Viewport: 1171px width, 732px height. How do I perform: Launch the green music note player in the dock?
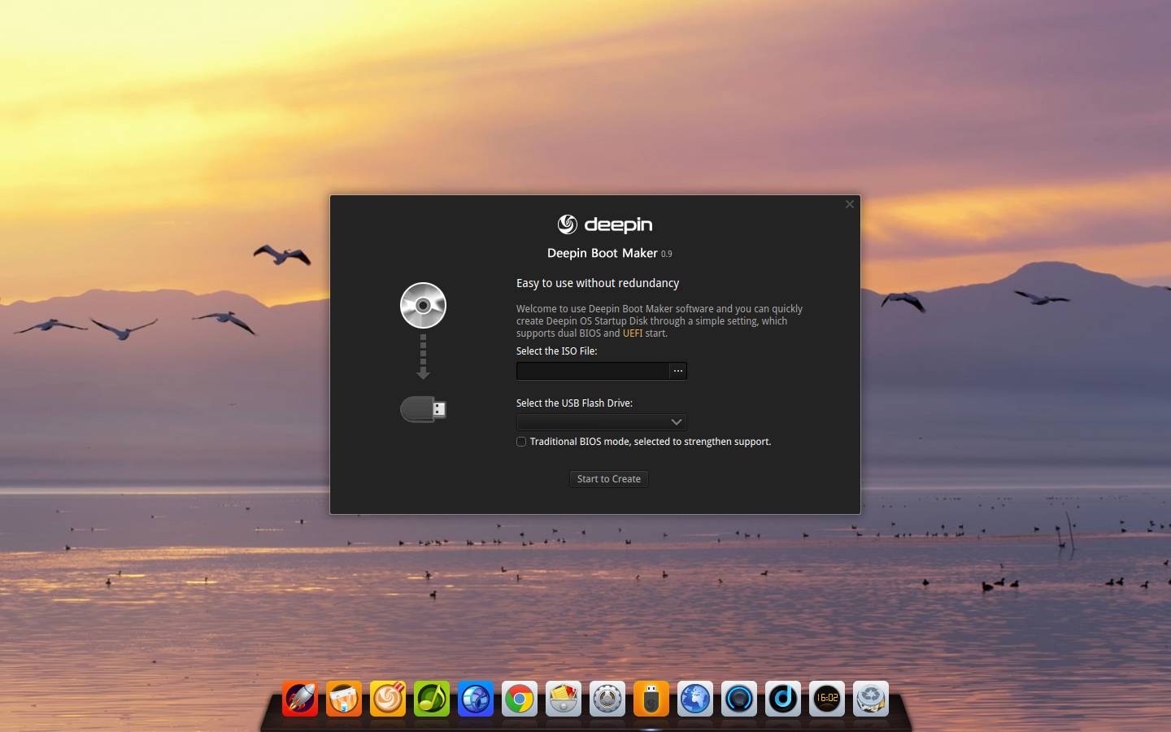coord(432,699)
